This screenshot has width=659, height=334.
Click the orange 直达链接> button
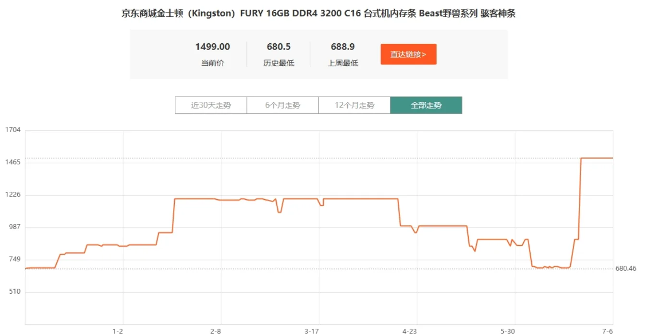408,54
